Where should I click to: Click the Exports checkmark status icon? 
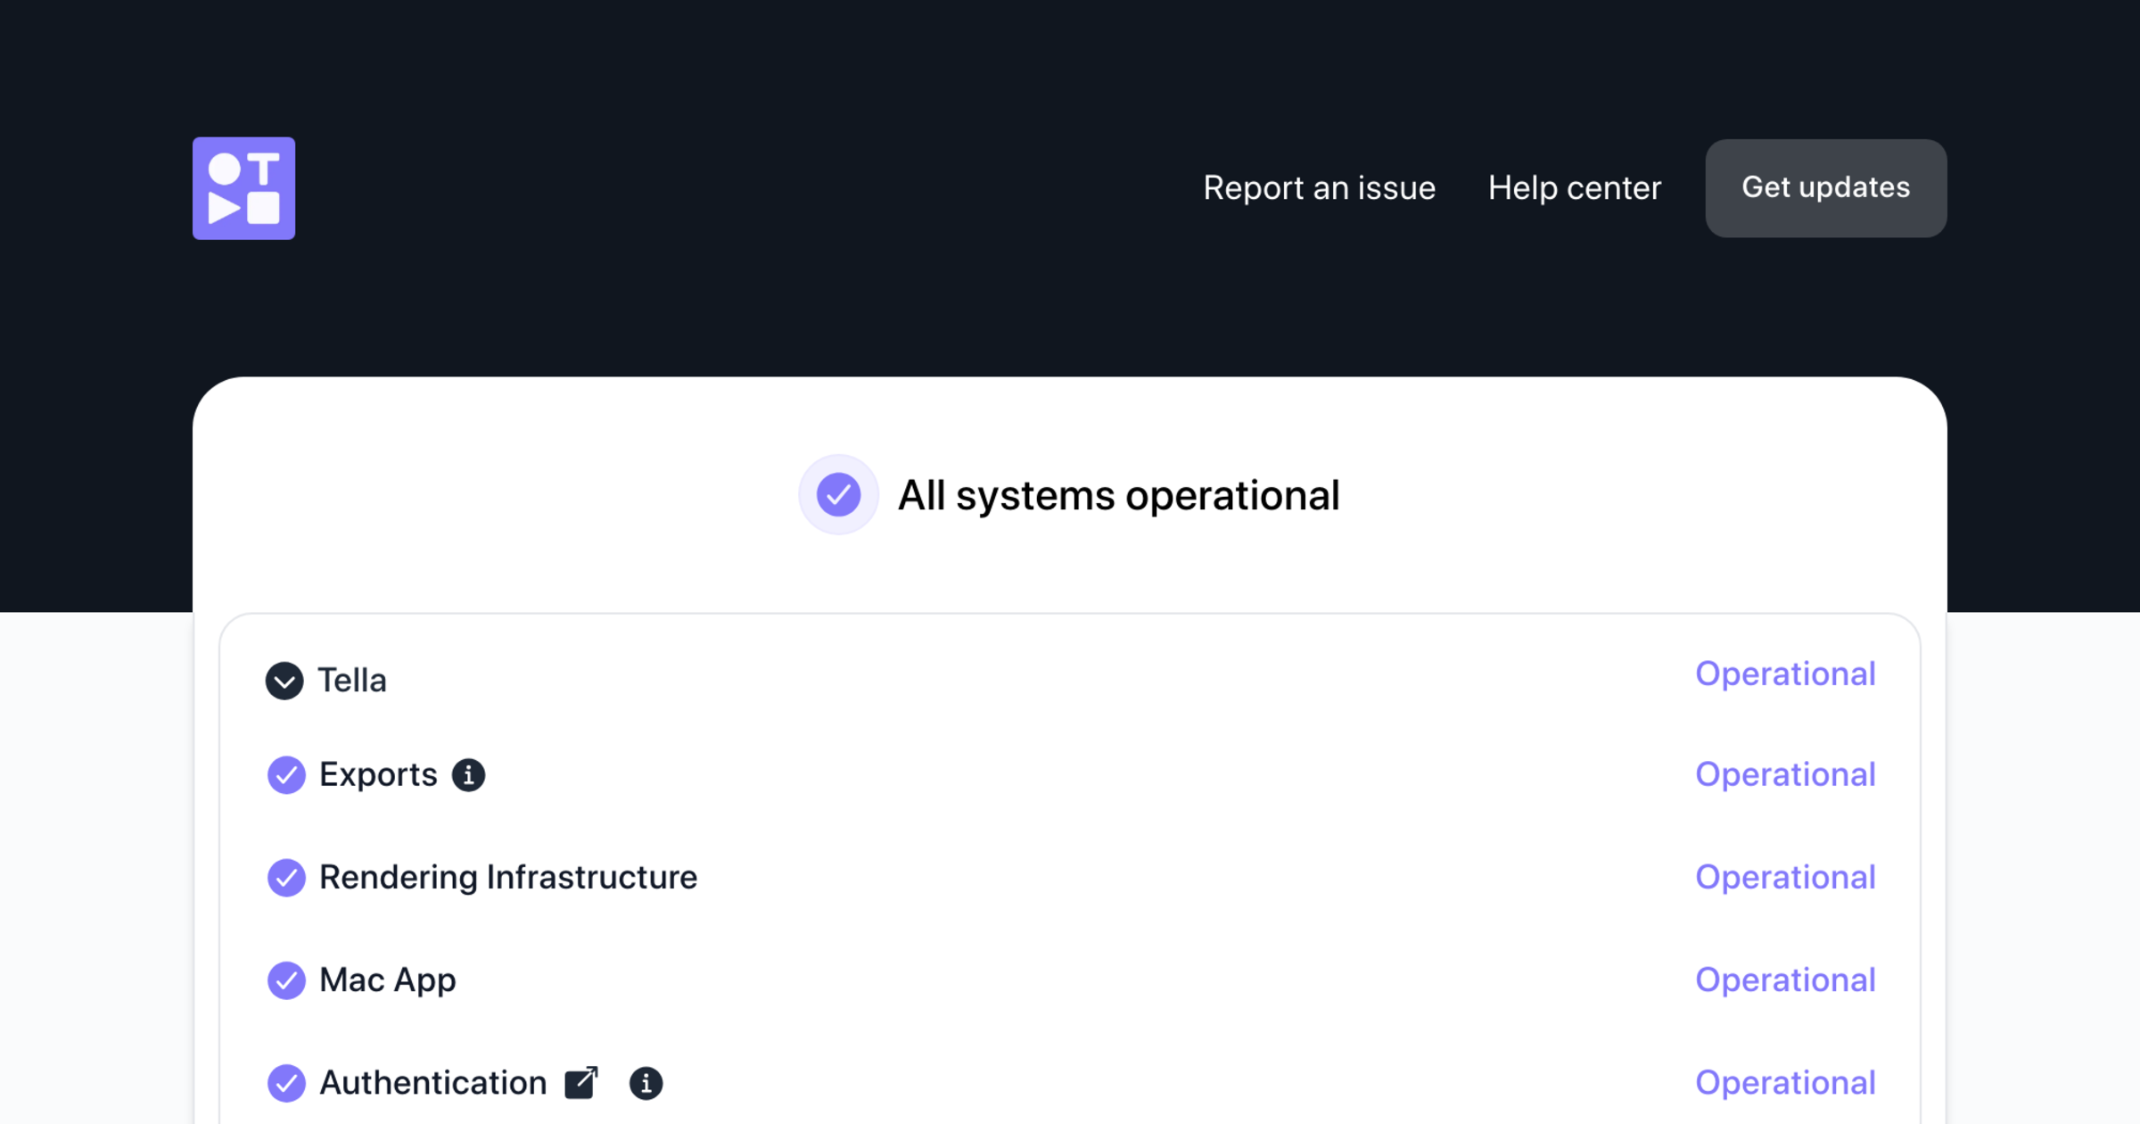pos(286,774)
